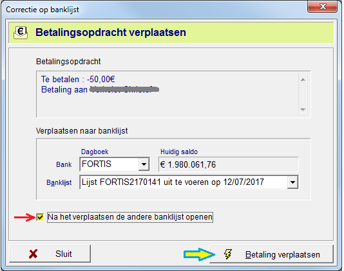Click the blue and yellow arrow graphic
Image resolution: width=344 pixels, height=271 pixels.
point(199,254)
